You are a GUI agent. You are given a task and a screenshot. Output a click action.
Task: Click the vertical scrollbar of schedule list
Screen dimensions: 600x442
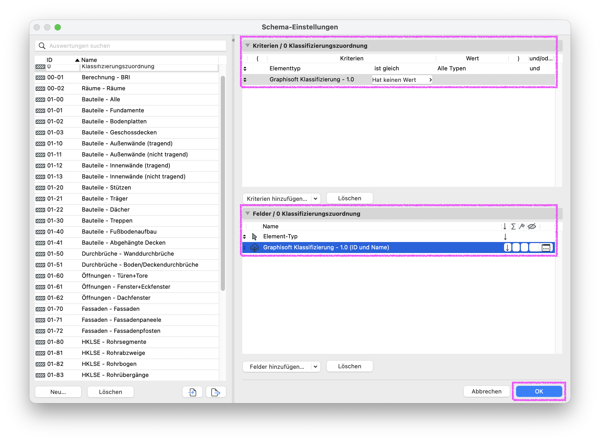[223, 183]
